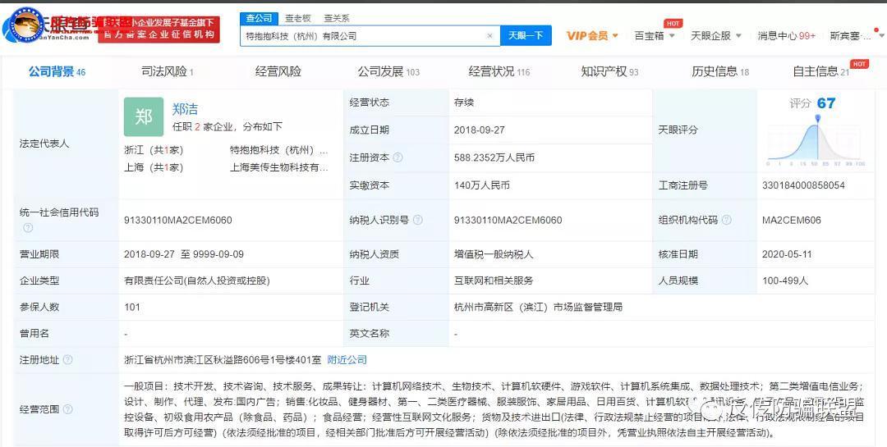The image size is (887, 447).
Task: Click establishment date 2018-09-27
Action: [x=479, y=130]
